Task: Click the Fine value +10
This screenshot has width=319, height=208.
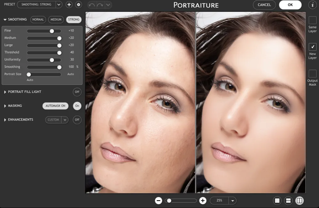Action: (71, 30)
